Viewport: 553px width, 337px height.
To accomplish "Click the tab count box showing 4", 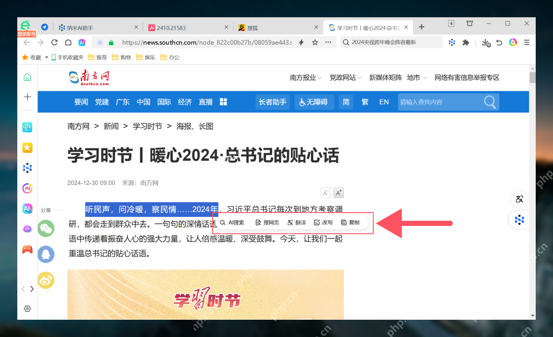I will pos(451,23).
